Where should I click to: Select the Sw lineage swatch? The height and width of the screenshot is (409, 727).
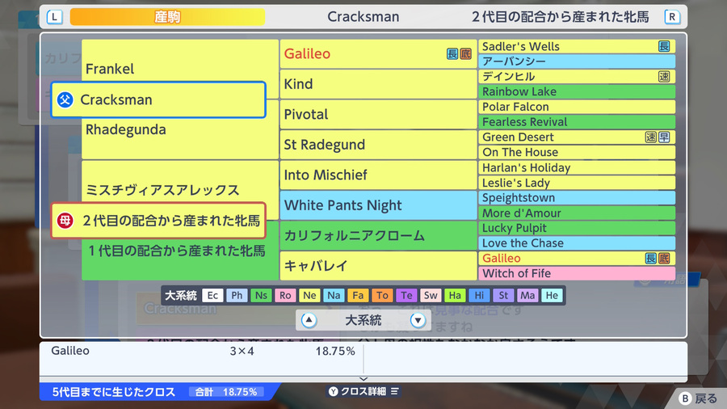(431, 295)
